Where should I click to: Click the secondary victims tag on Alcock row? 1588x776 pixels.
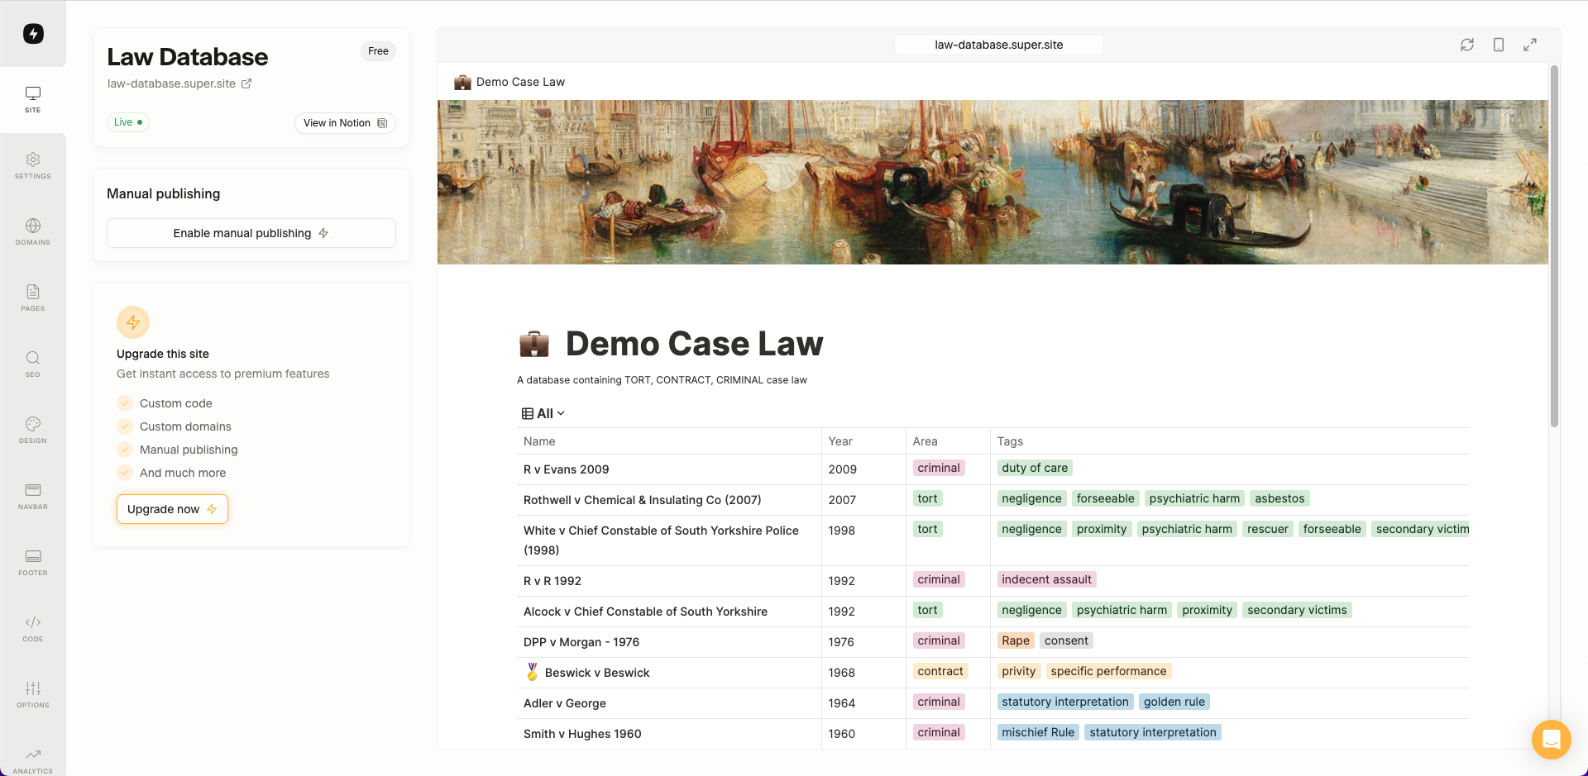point(1297,610)
